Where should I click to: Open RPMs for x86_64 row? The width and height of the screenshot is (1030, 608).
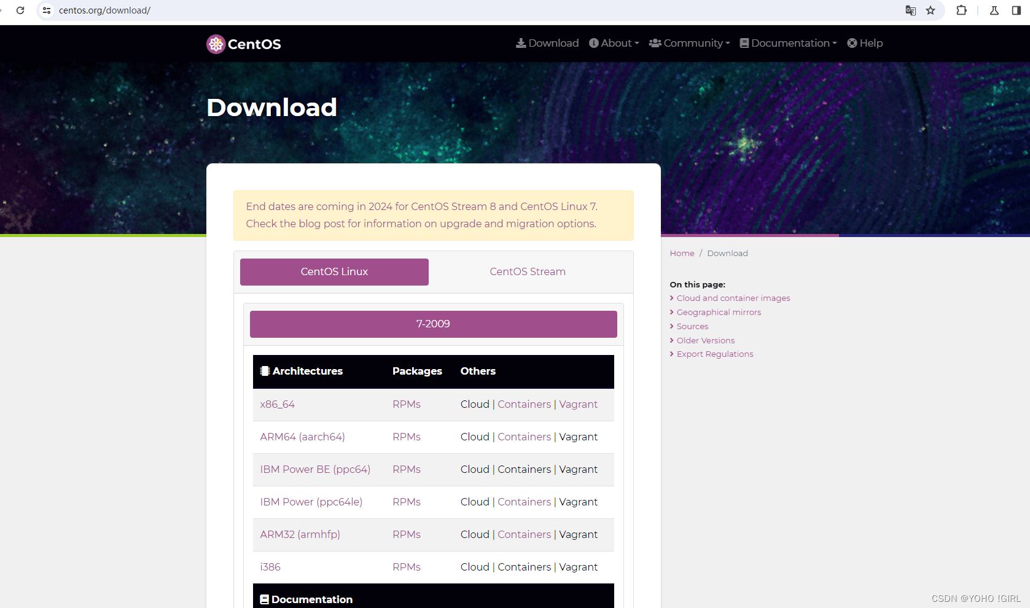click(407, 404)
